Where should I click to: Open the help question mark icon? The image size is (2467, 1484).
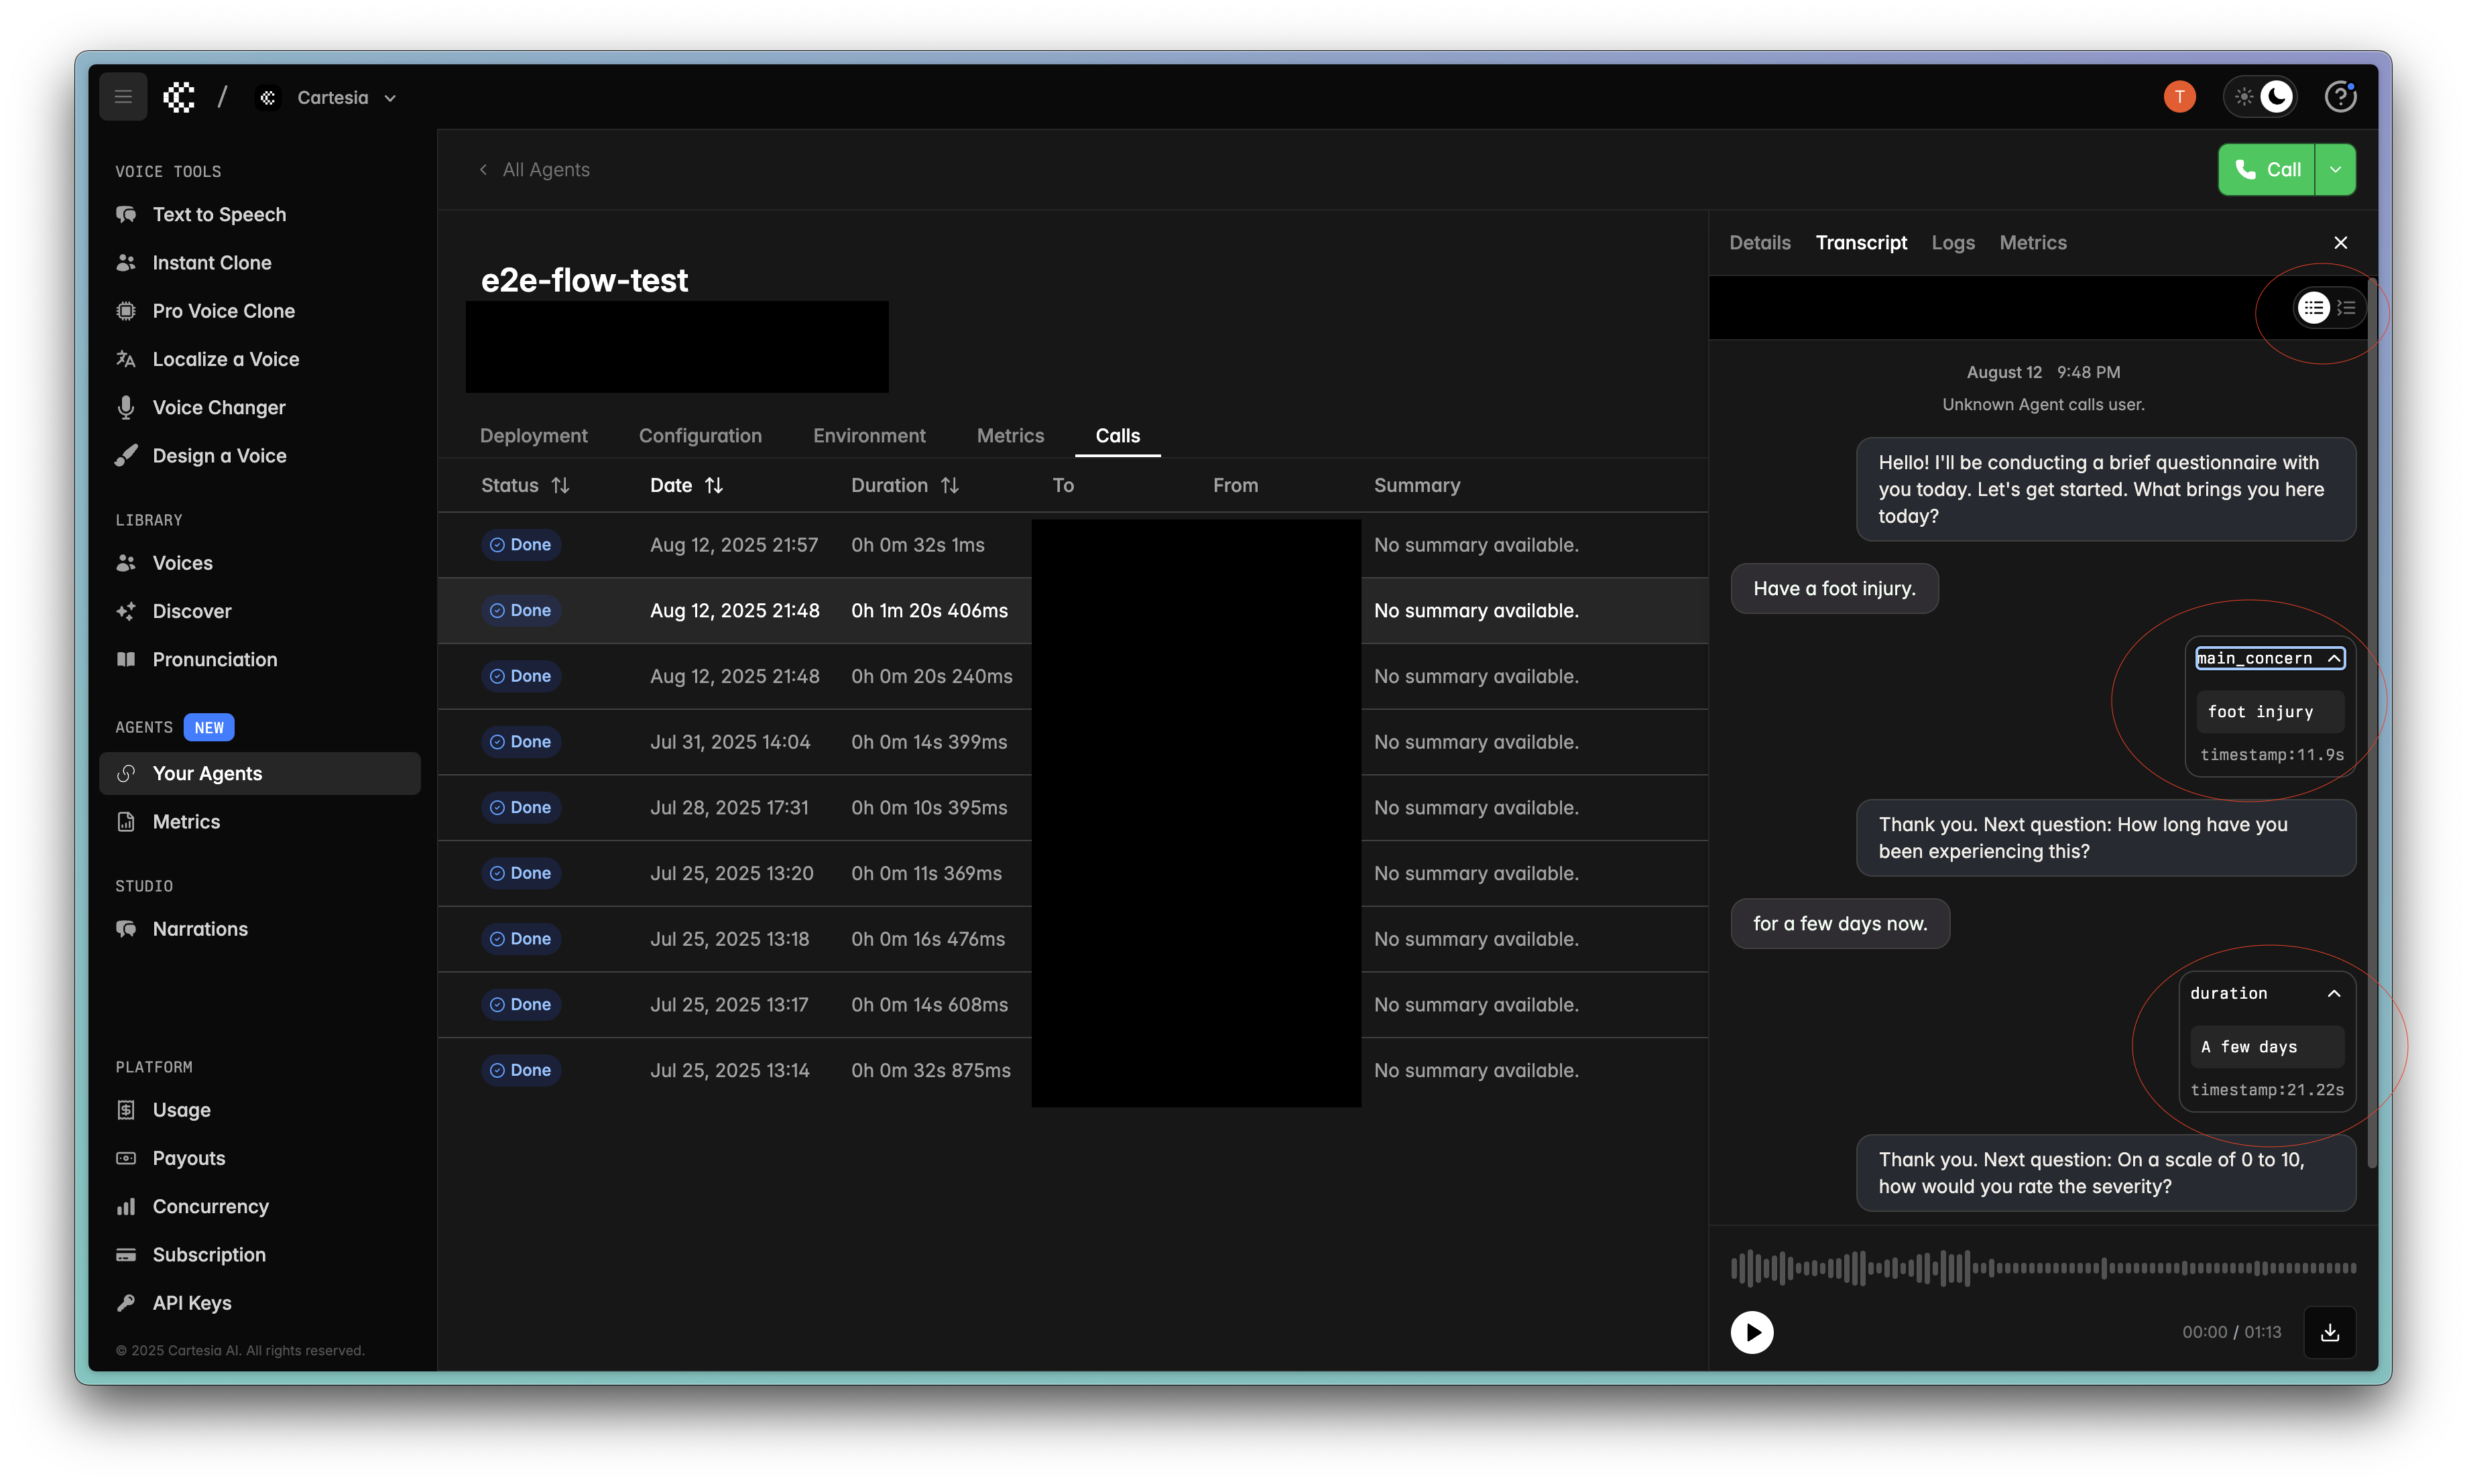[2340, 97]
